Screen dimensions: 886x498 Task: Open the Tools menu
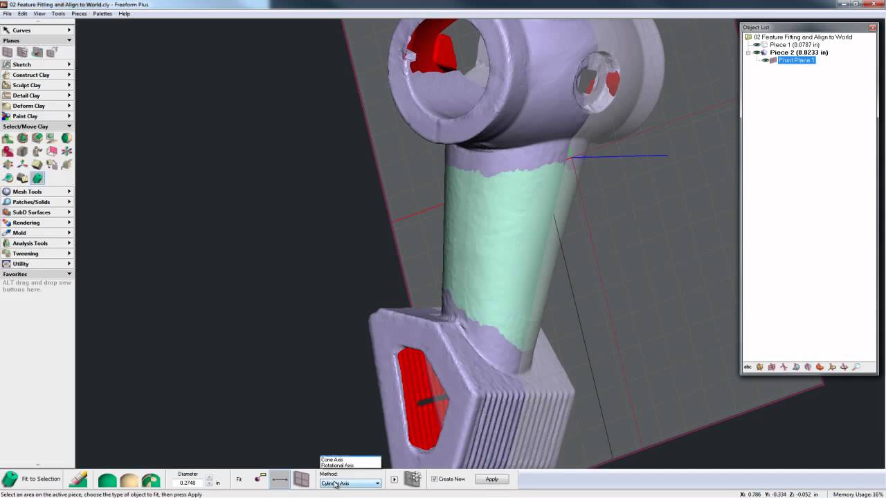click(x=58, y=14)
